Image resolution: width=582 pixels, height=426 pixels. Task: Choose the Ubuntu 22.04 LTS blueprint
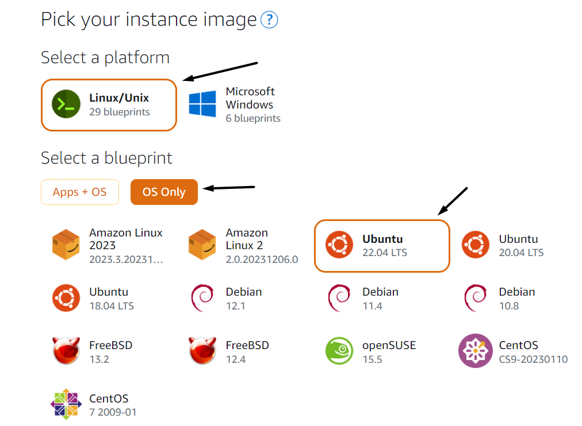pyautogui.click(x=382, y=245)
